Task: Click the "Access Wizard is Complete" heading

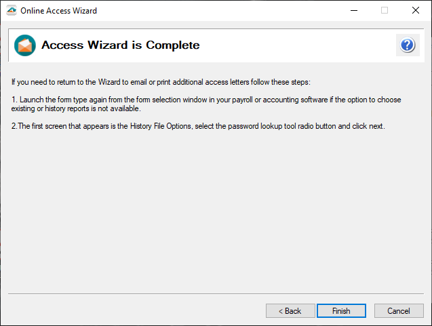Action: point(121,45)
